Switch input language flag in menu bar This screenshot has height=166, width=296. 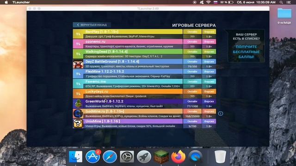click(216, 2)
